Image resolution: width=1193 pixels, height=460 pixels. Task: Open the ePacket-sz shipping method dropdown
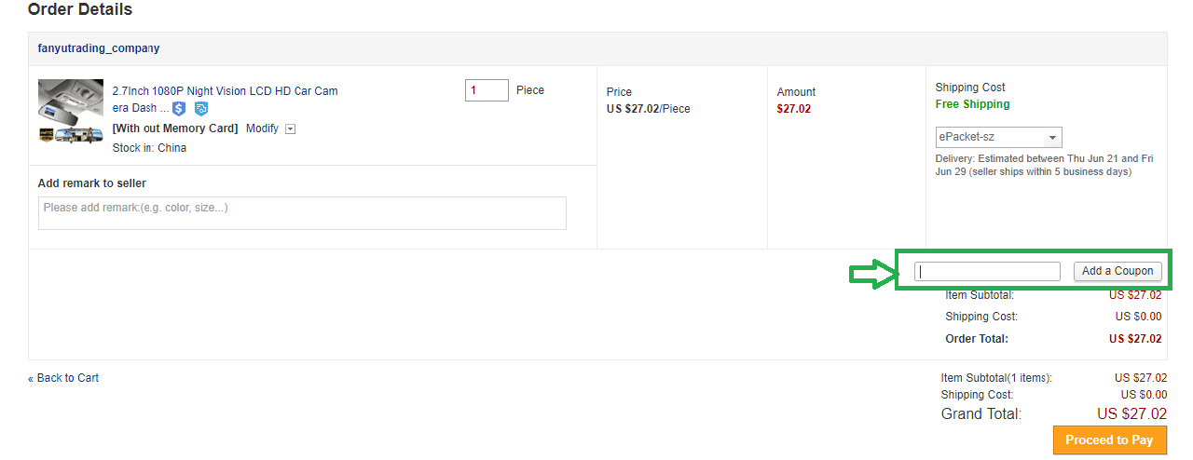pyautogui.click(x=999, y=137)
